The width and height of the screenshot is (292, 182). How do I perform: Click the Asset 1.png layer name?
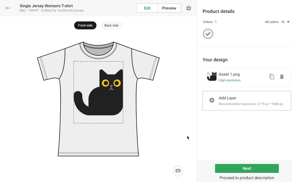point(229,74)
